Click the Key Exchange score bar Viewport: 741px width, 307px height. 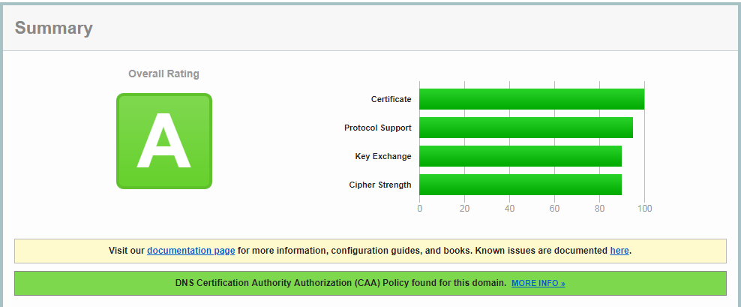tap(520, 156)
